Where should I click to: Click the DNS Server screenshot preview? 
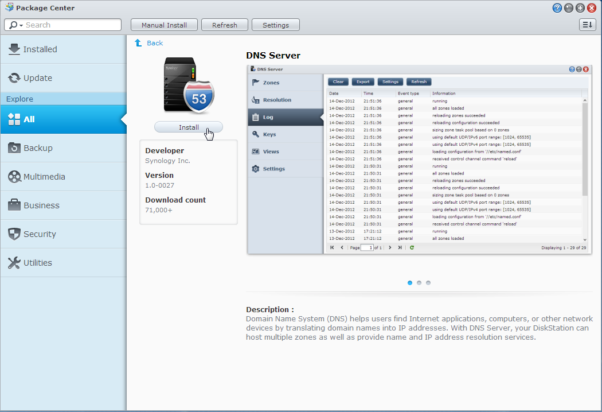(x=419, y=160)
